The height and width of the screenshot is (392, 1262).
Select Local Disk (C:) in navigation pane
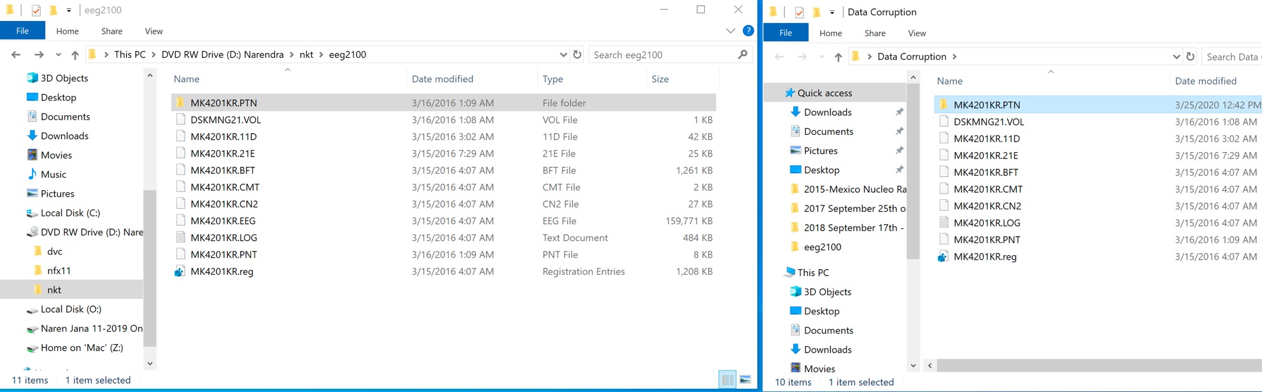coord(70,213)
